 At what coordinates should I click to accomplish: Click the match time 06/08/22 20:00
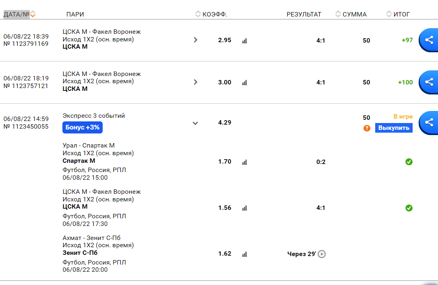[85, 270]
